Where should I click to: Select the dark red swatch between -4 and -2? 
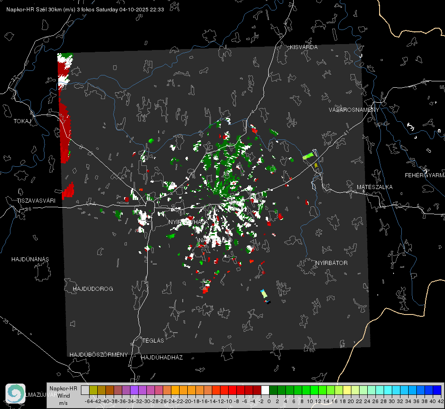(x=257, y=390)
